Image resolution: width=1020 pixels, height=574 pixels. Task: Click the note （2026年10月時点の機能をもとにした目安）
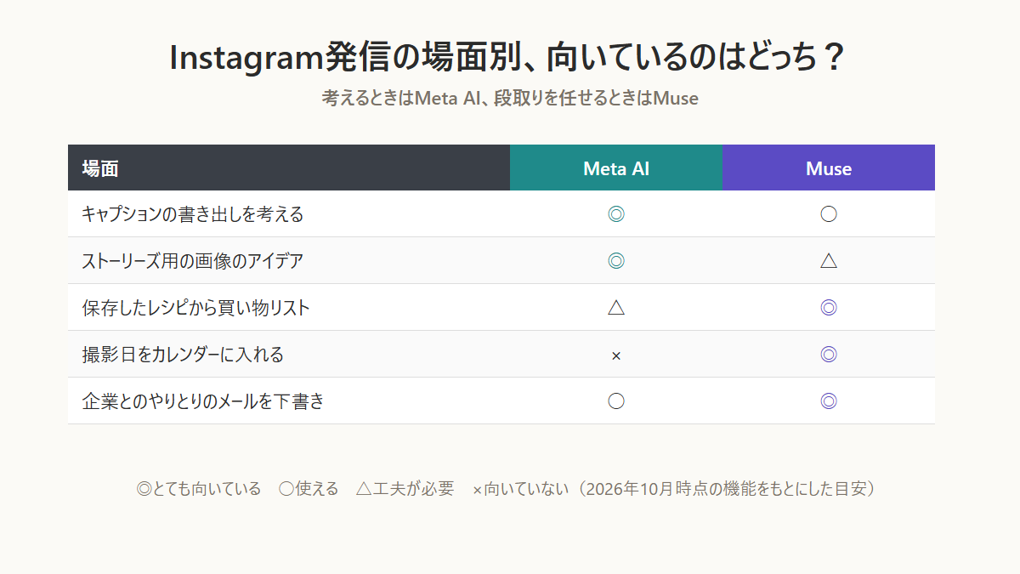pos(727,489)
